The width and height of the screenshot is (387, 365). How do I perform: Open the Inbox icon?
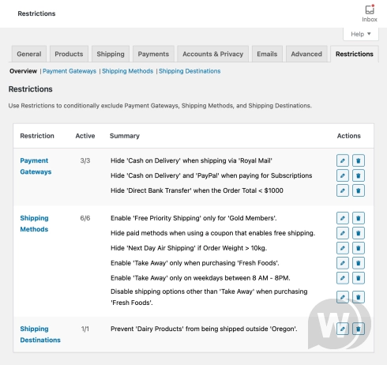[370, 13]
